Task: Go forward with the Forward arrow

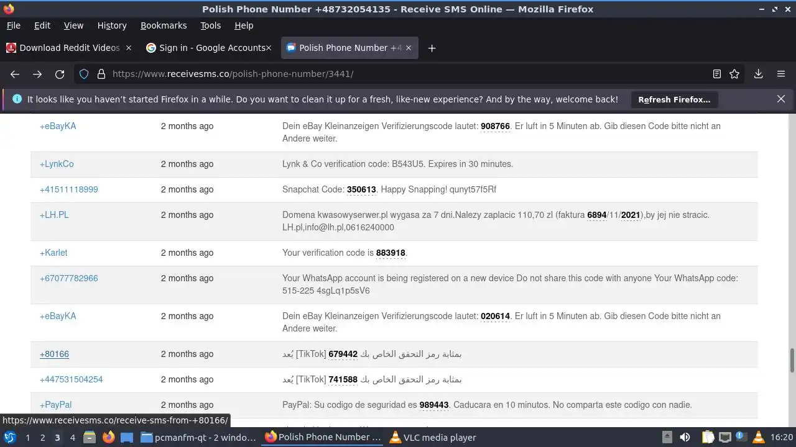Action: tap(37, 74)
